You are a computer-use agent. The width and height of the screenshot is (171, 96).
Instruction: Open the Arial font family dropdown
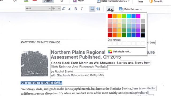(38, 8)
